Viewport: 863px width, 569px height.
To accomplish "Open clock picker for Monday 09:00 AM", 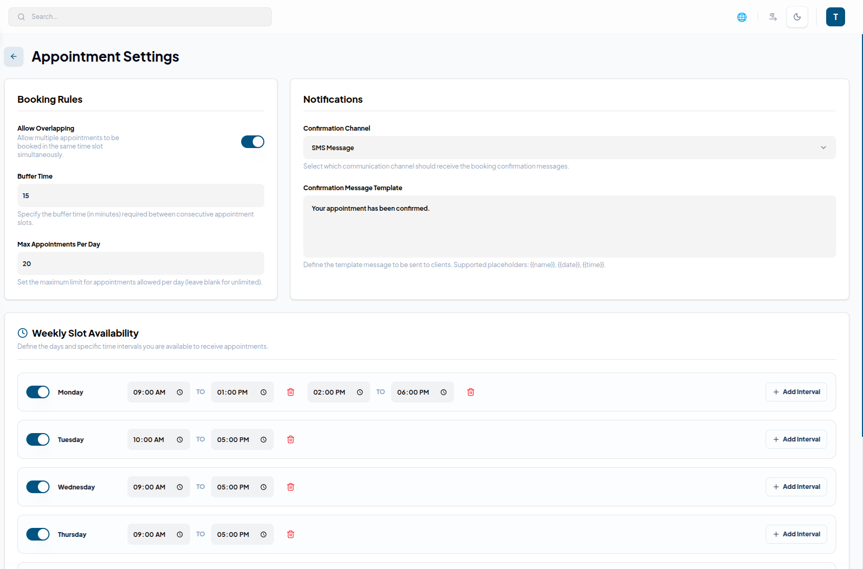I will (180, 393).
